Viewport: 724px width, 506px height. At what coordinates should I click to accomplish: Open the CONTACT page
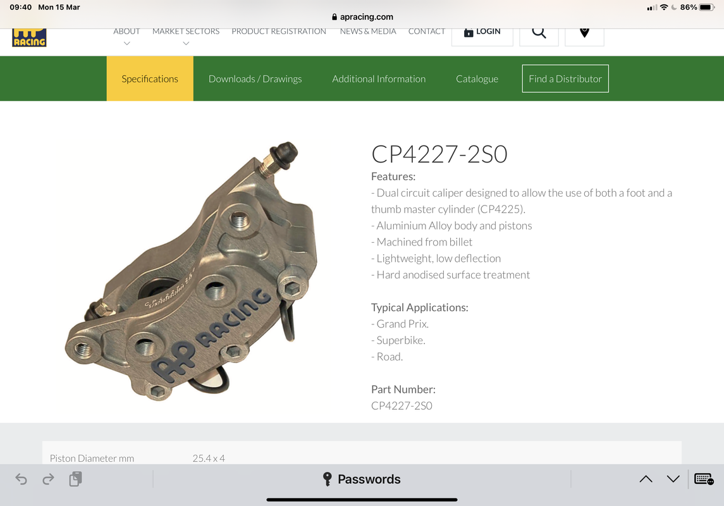pos(427,32)
